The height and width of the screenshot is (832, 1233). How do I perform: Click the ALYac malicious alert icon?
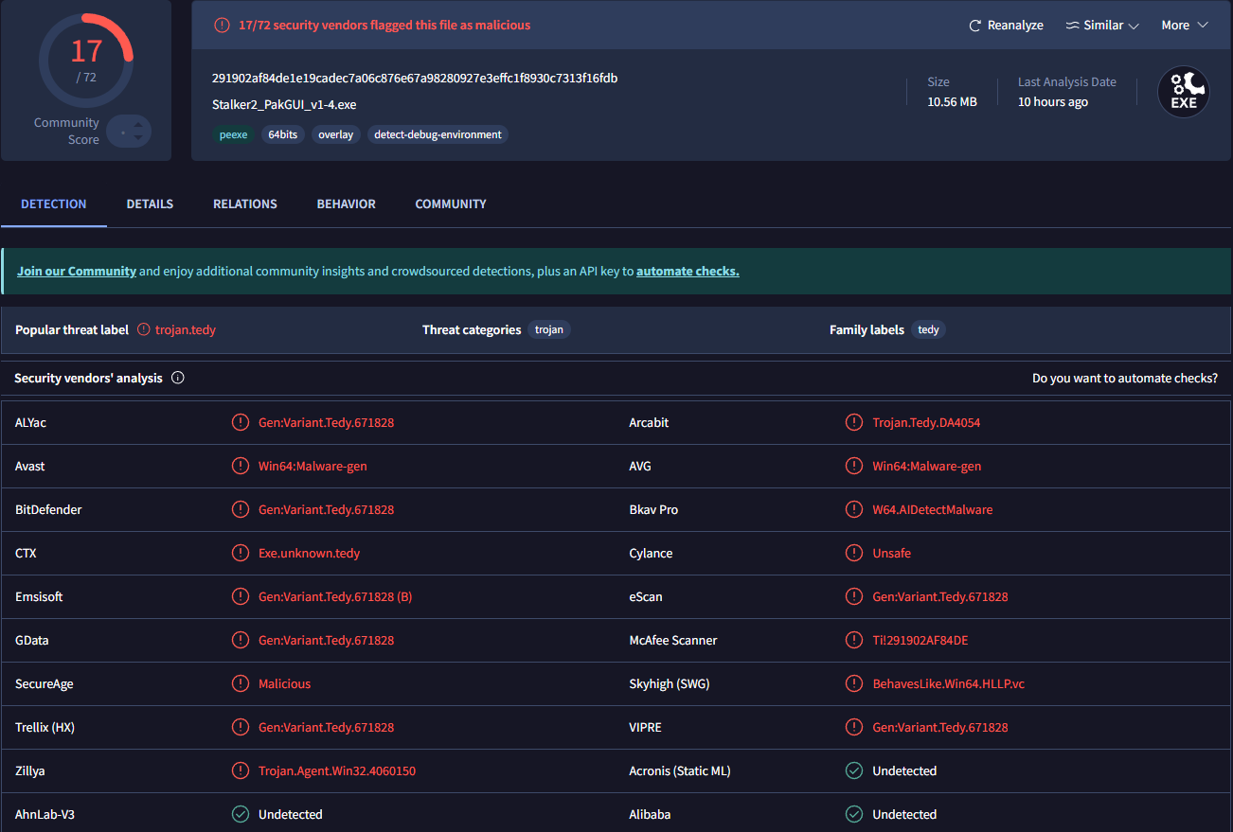[241, 422]
